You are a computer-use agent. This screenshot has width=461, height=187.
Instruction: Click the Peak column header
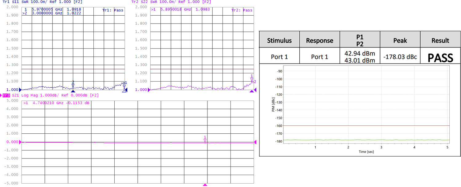pyautogui.click(x=400, y=40)
